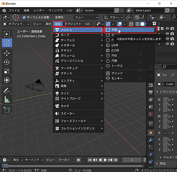Viewport: 177px width, 172px height.
Task: Select the Select Box tool
Action: click(x=7, y=34)
